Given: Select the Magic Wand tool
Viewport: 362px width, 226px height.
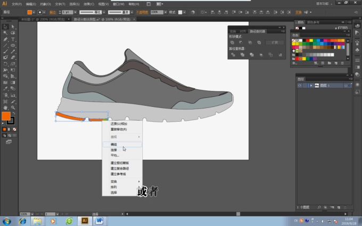Looking at the screenshot, I should click(5, 33).
